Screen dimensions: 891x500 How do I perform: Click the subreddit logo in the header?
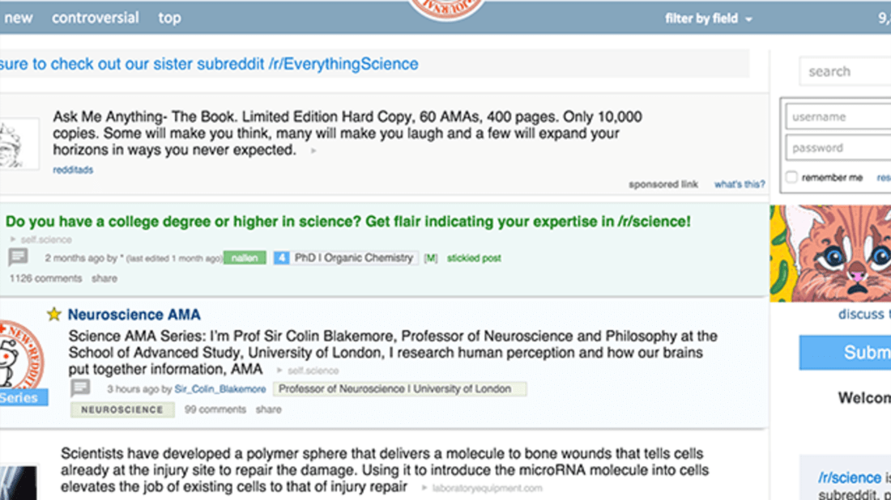pos(447,8)
